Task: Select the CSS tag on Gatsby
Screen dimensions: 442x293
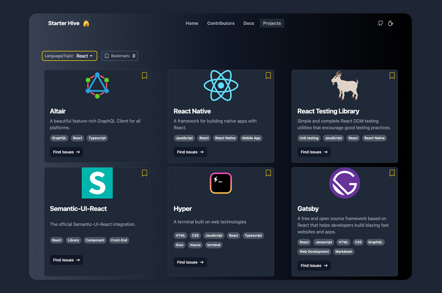Action: (358, 242)
